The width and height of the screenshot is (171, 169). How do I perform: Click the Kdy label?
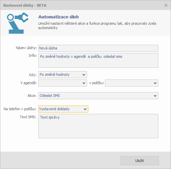coord(33,75)
